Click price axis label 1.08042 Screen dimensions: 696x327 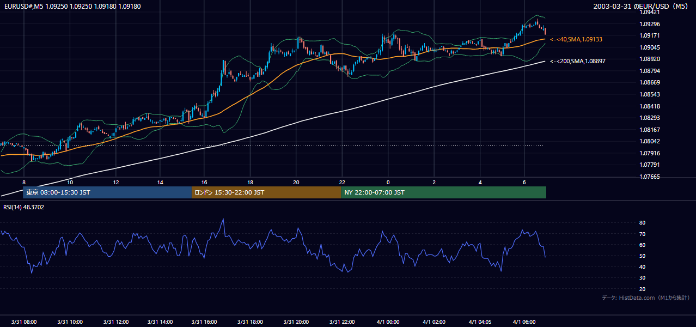(650, 141)
